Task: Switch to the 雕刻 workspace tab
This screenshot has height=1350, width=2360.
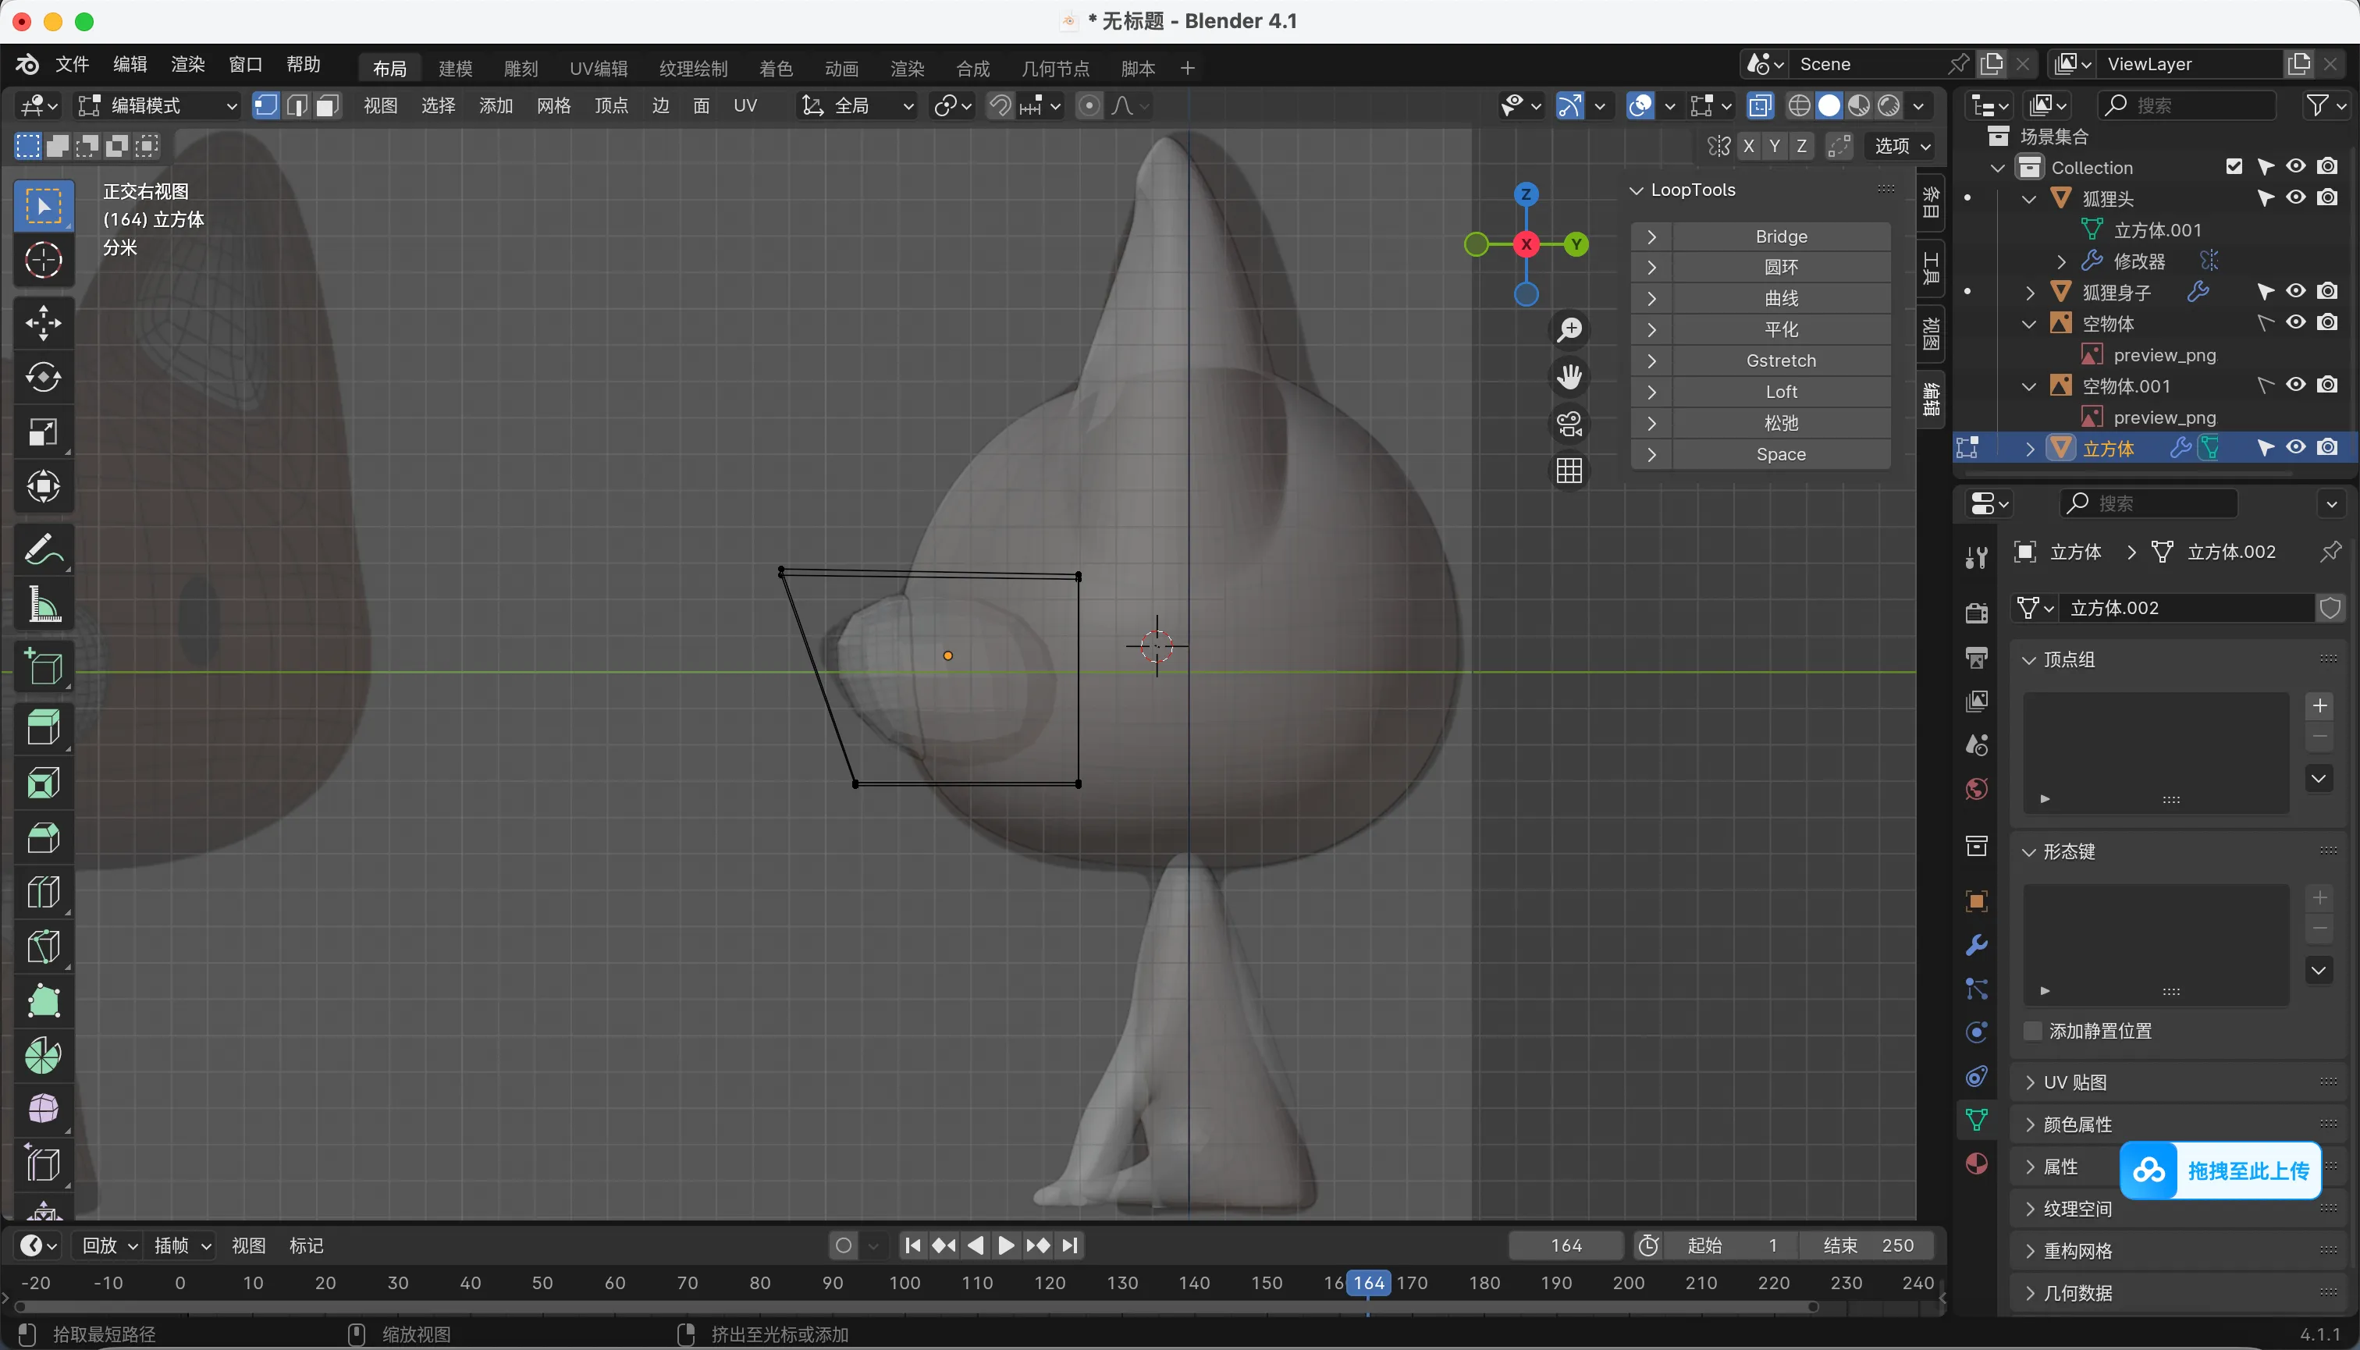Action: coord(521,68)
